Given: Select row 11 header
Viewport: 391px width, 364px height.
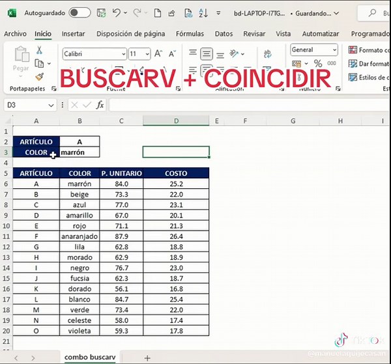Looking at the screenshot, I should (7, 236).
